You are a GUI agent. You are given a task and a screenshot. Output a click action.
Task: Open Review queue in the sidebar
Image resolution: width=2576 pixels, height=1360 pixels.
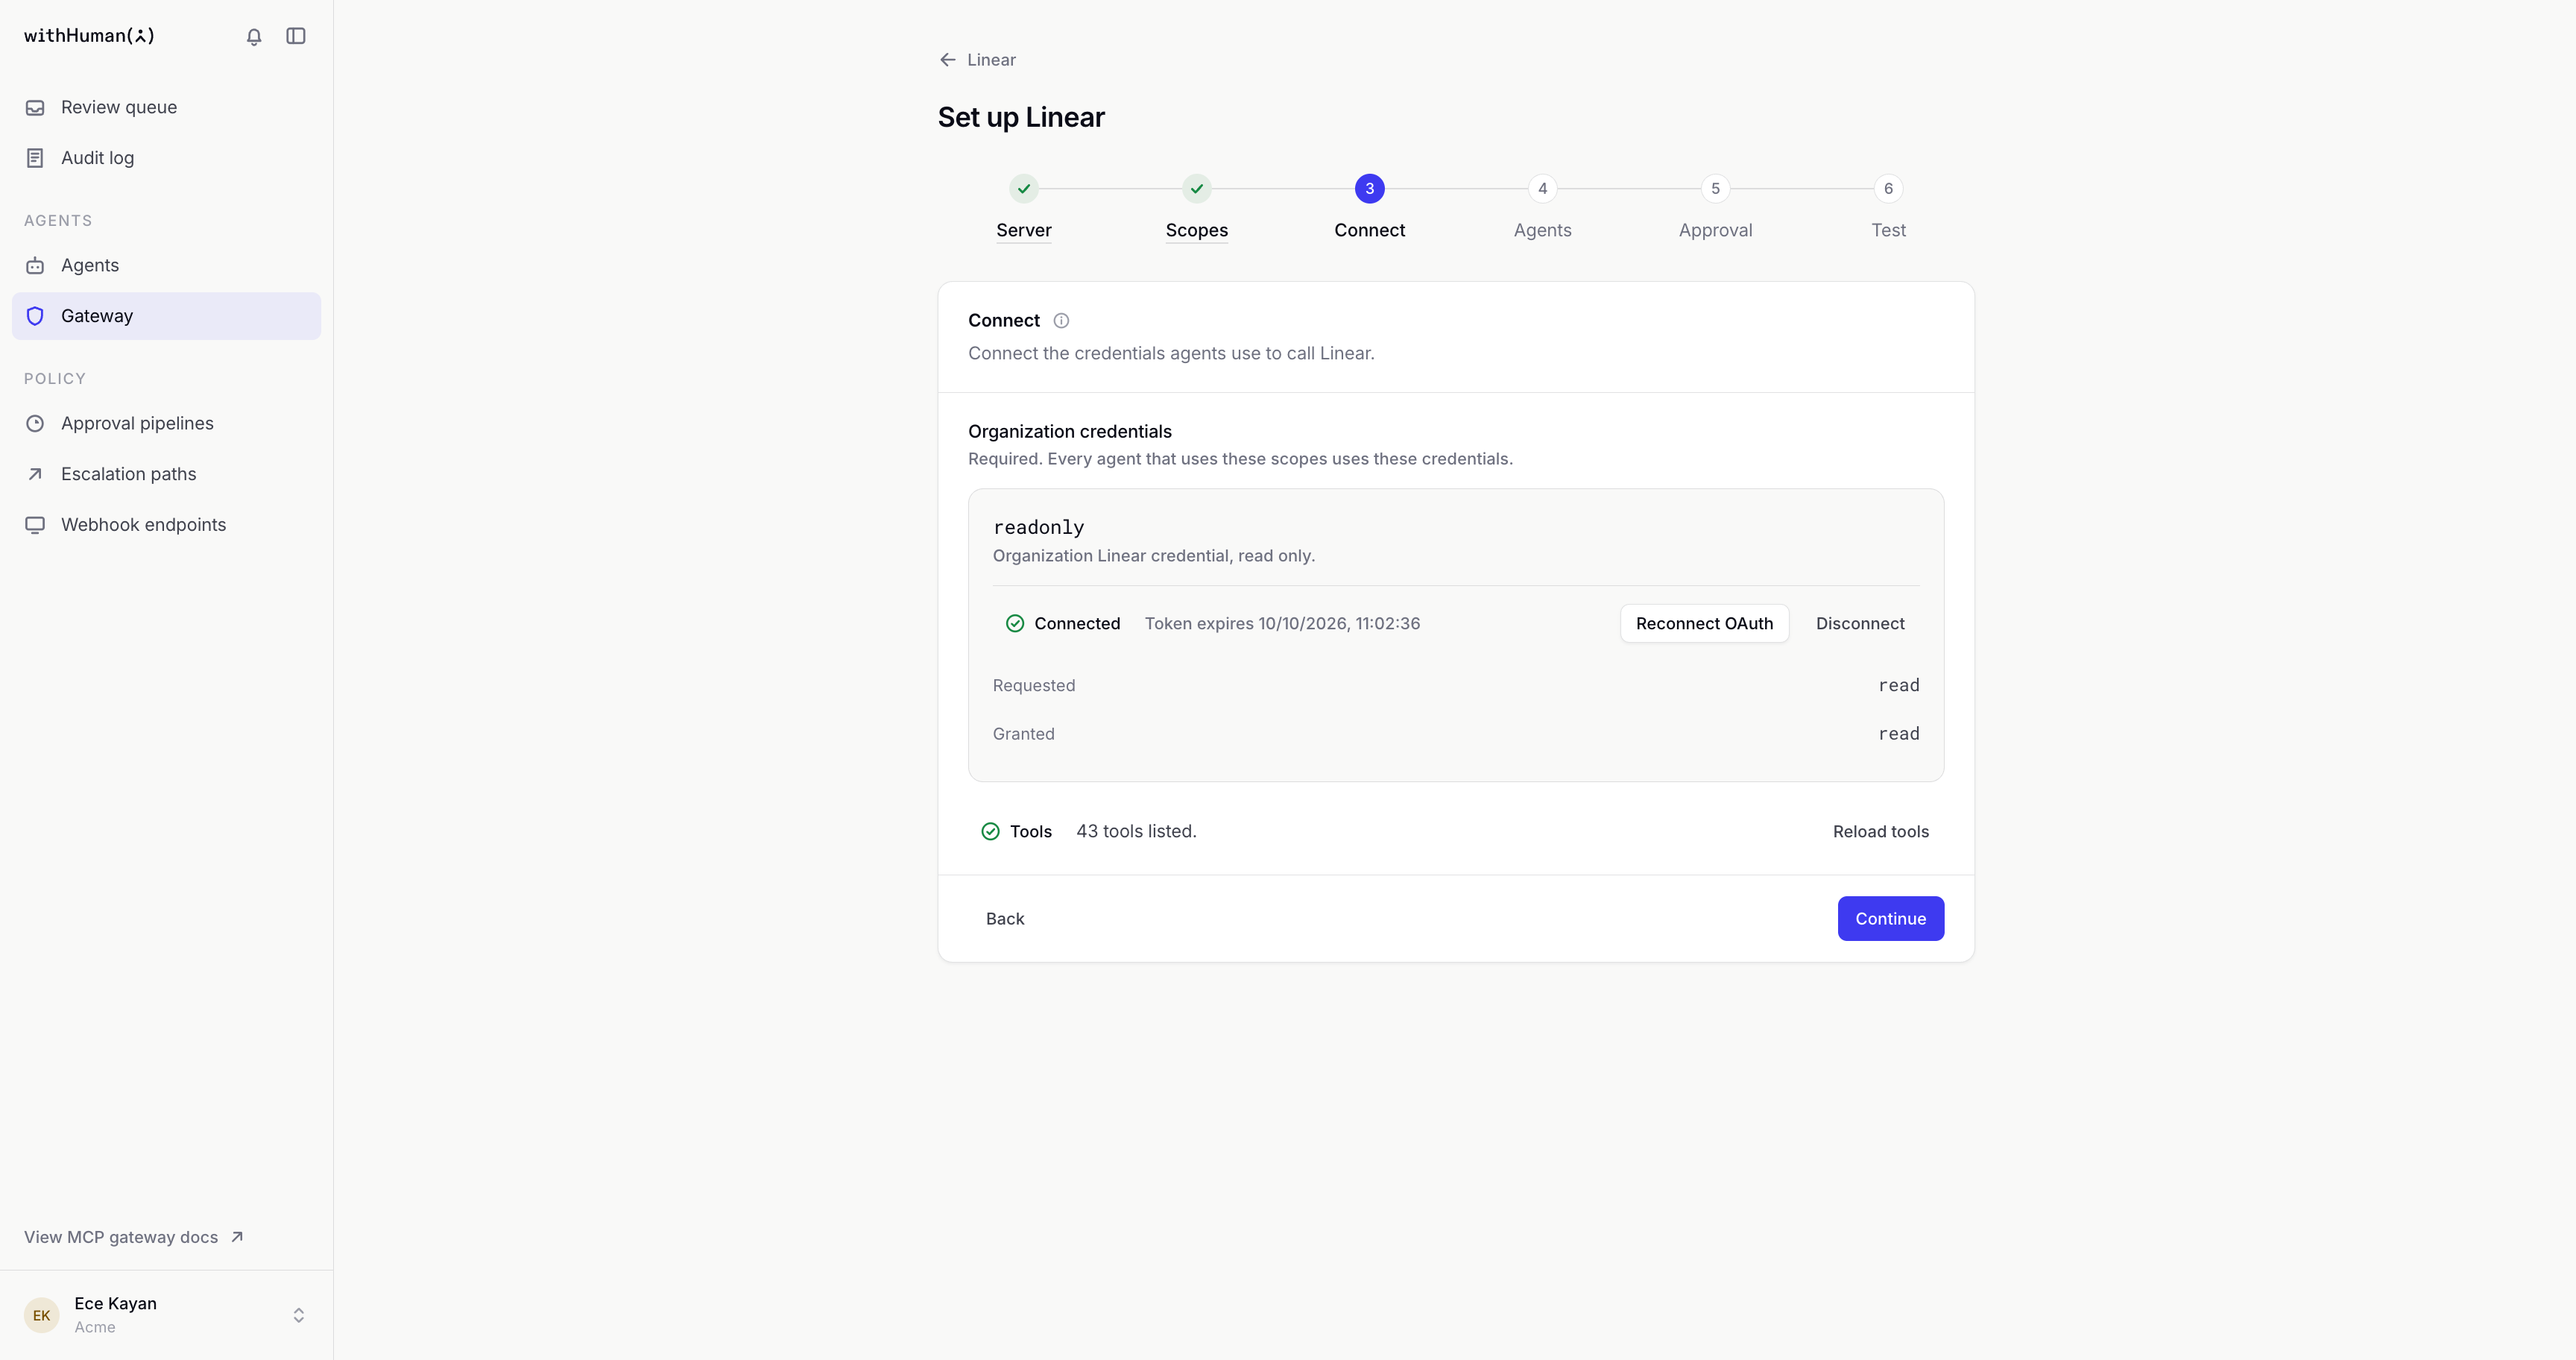(x=166, y=108)
